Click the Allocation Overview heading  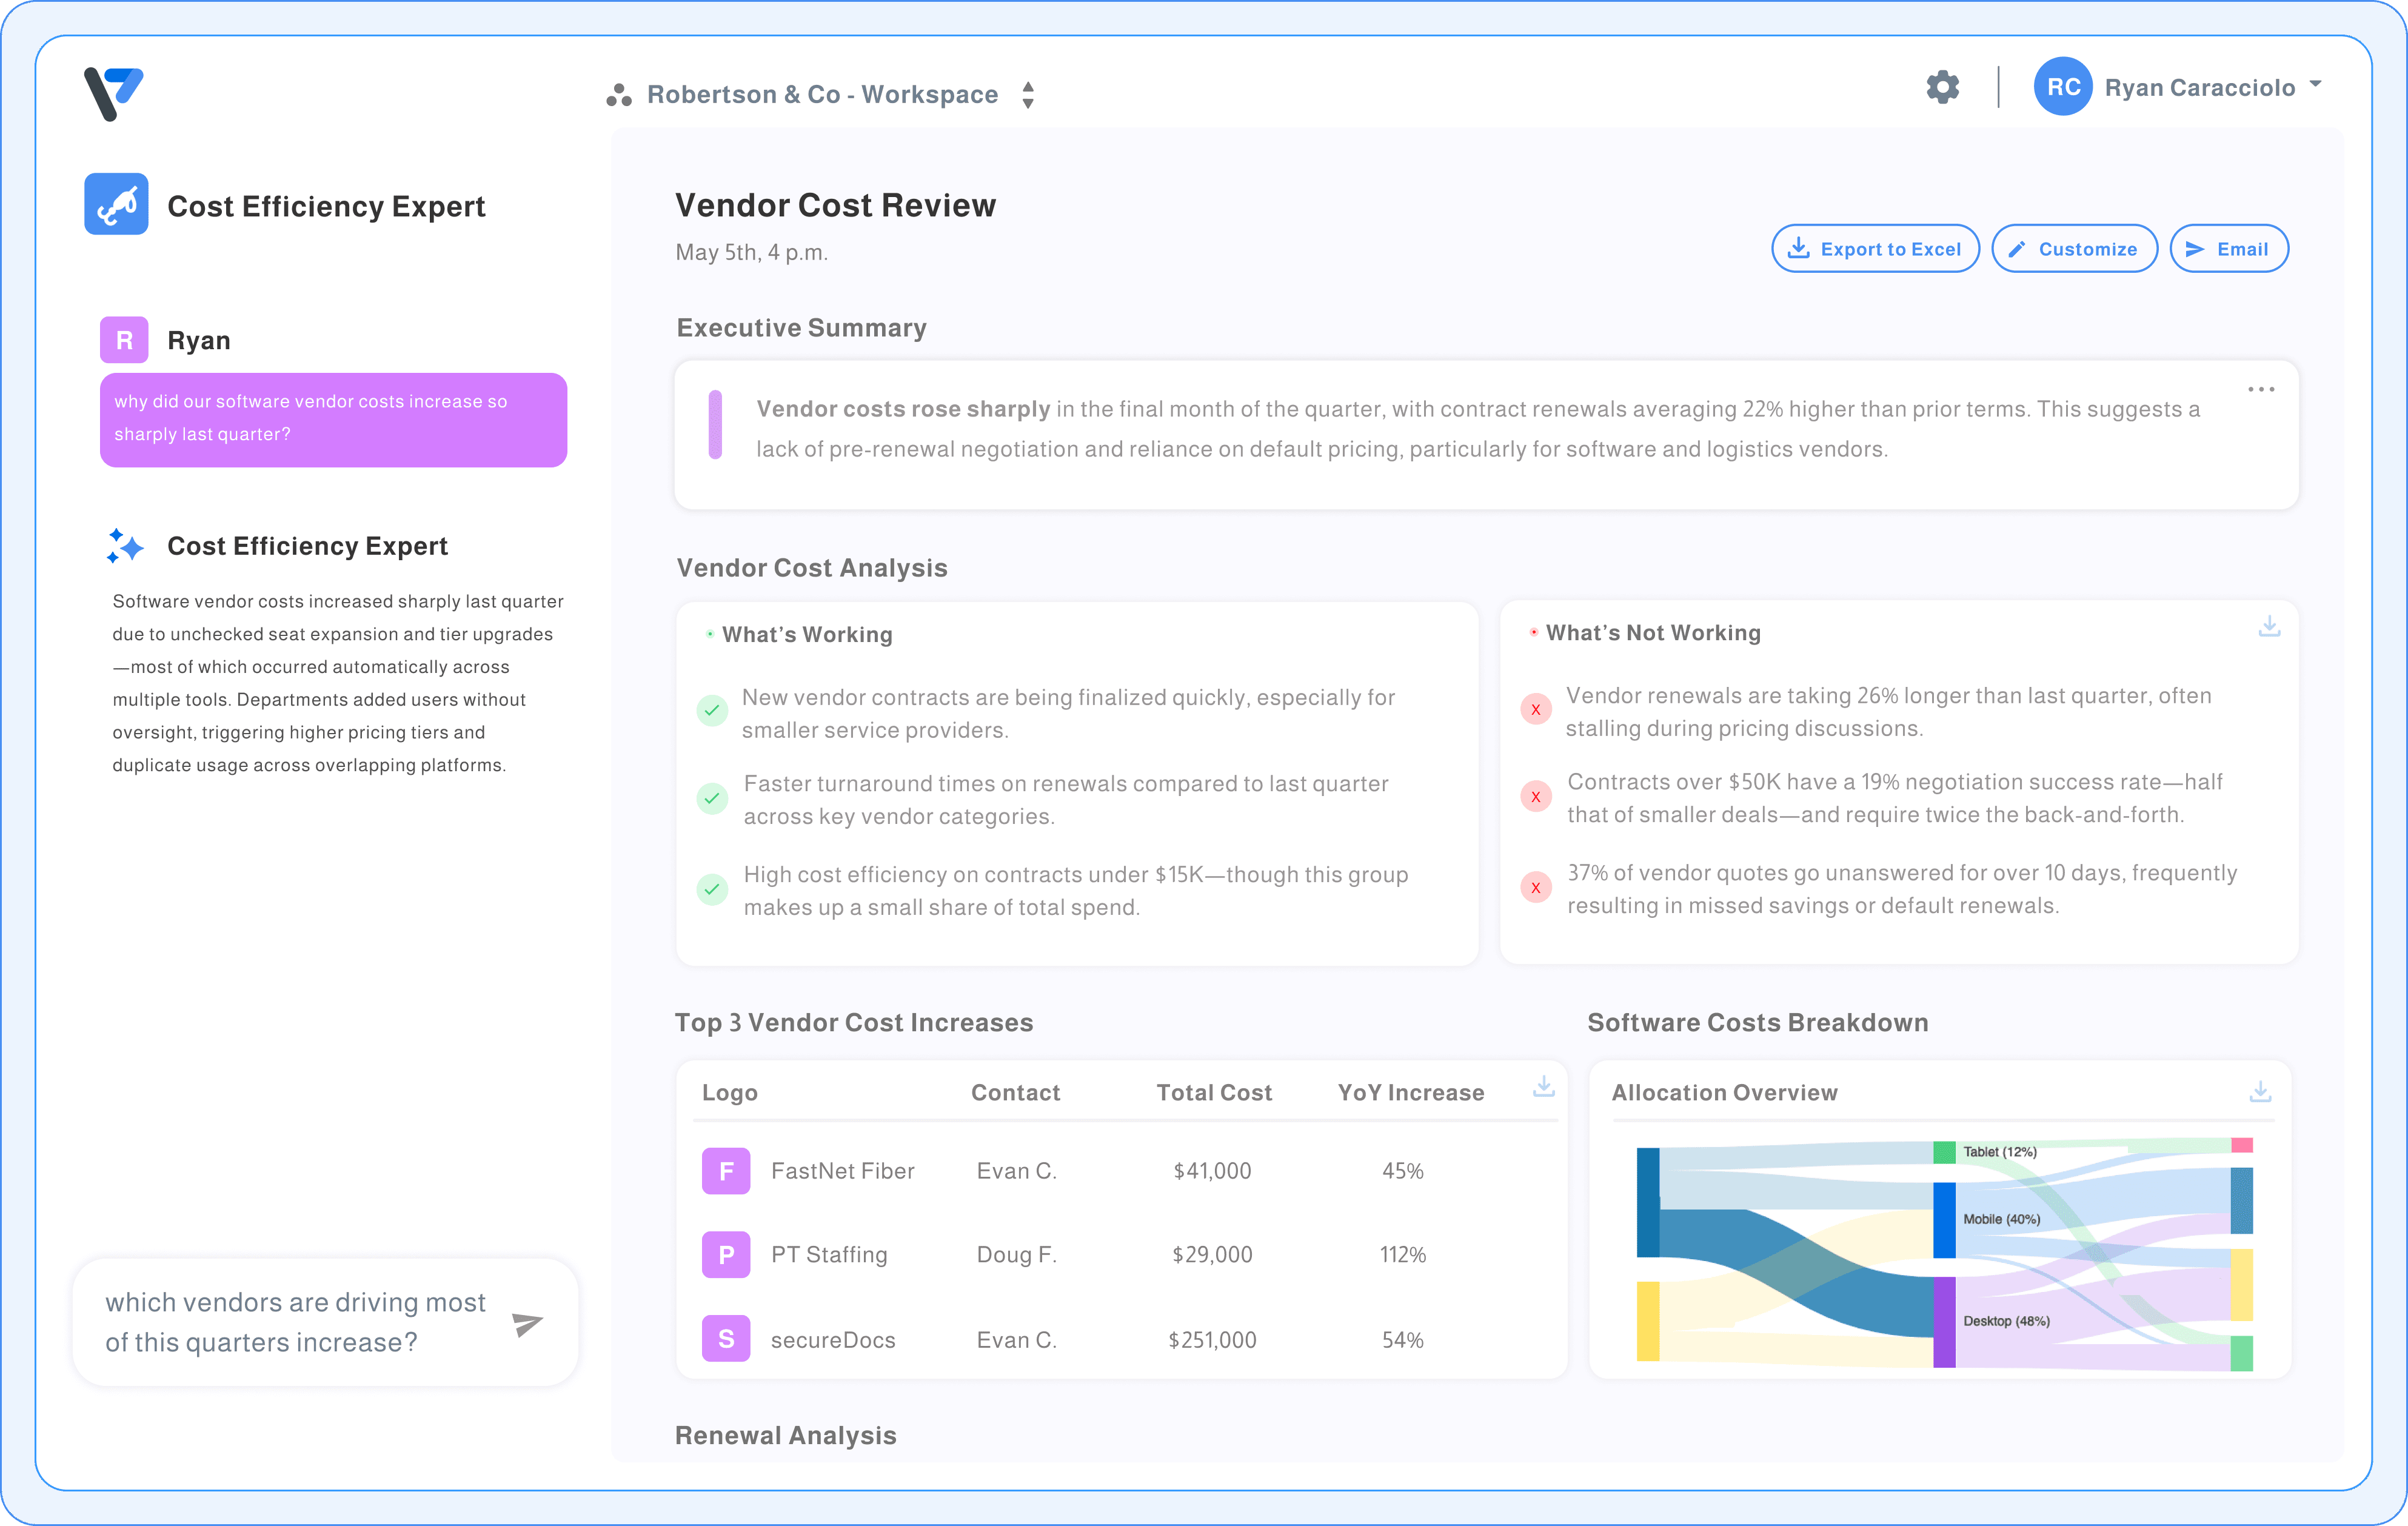click(x=1724, y=1093)
